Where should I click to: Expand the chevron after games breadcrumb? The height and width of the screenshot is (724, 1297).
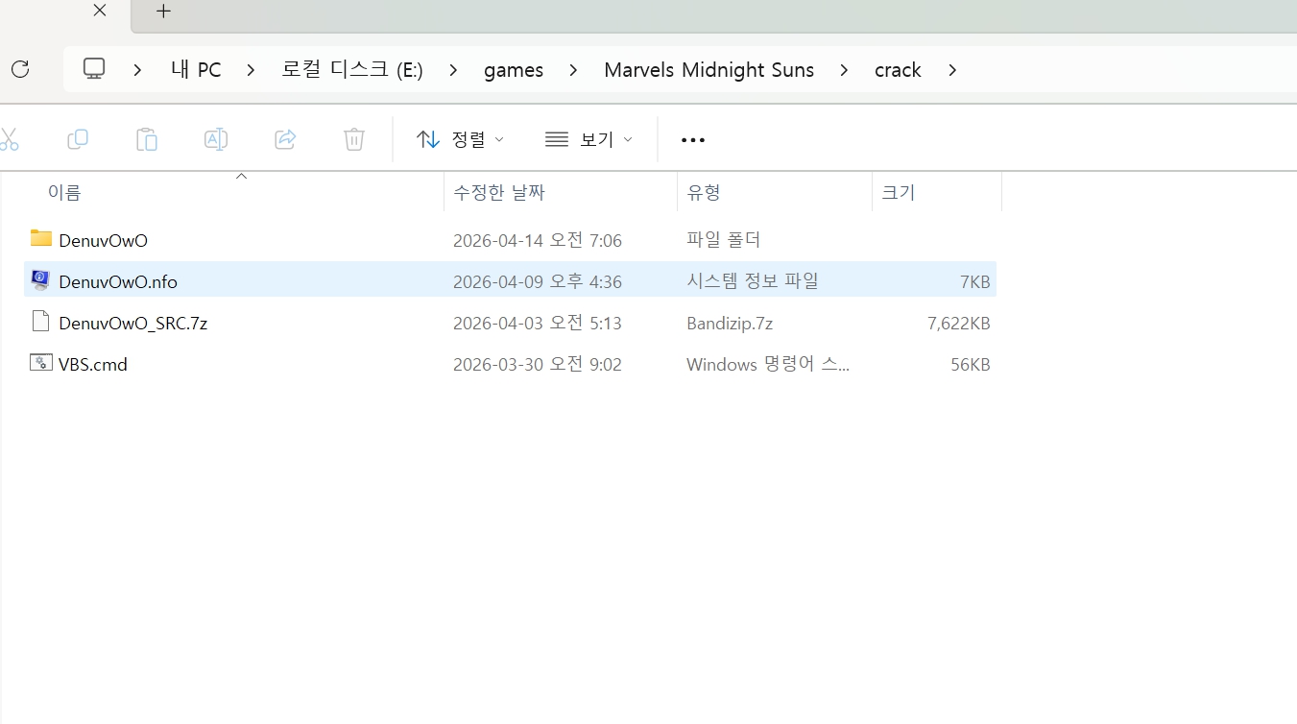(x=573, y=70)
